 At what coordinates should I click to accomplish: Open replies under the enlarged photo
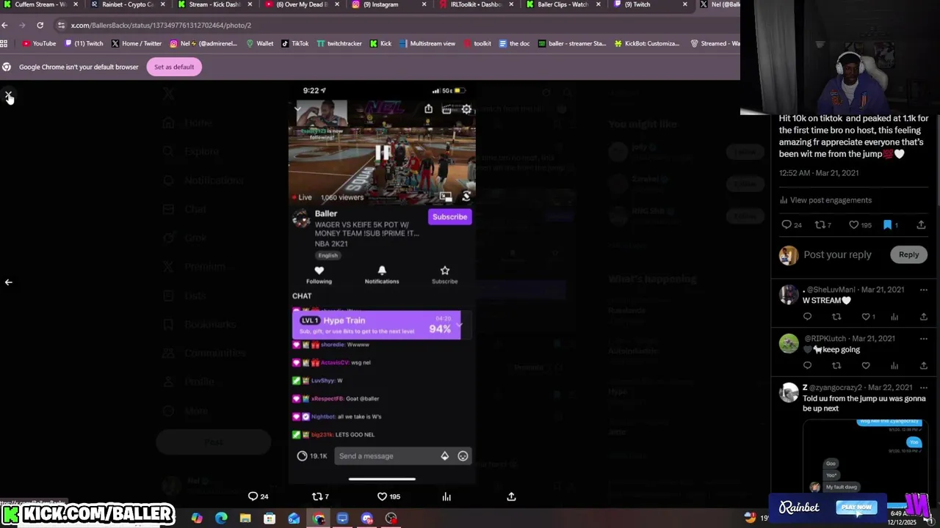[258, 496]
